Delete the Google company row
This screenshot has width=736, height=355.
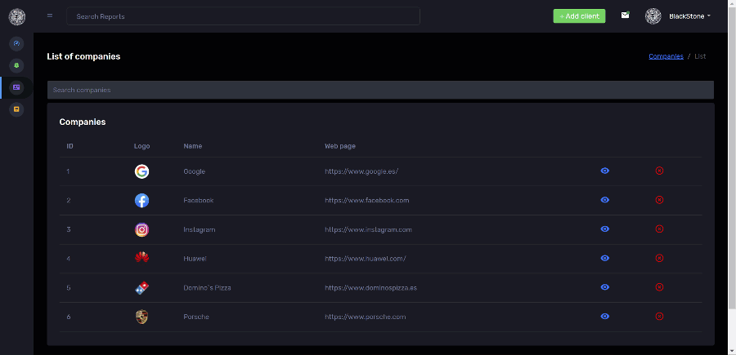click(659, 171)
